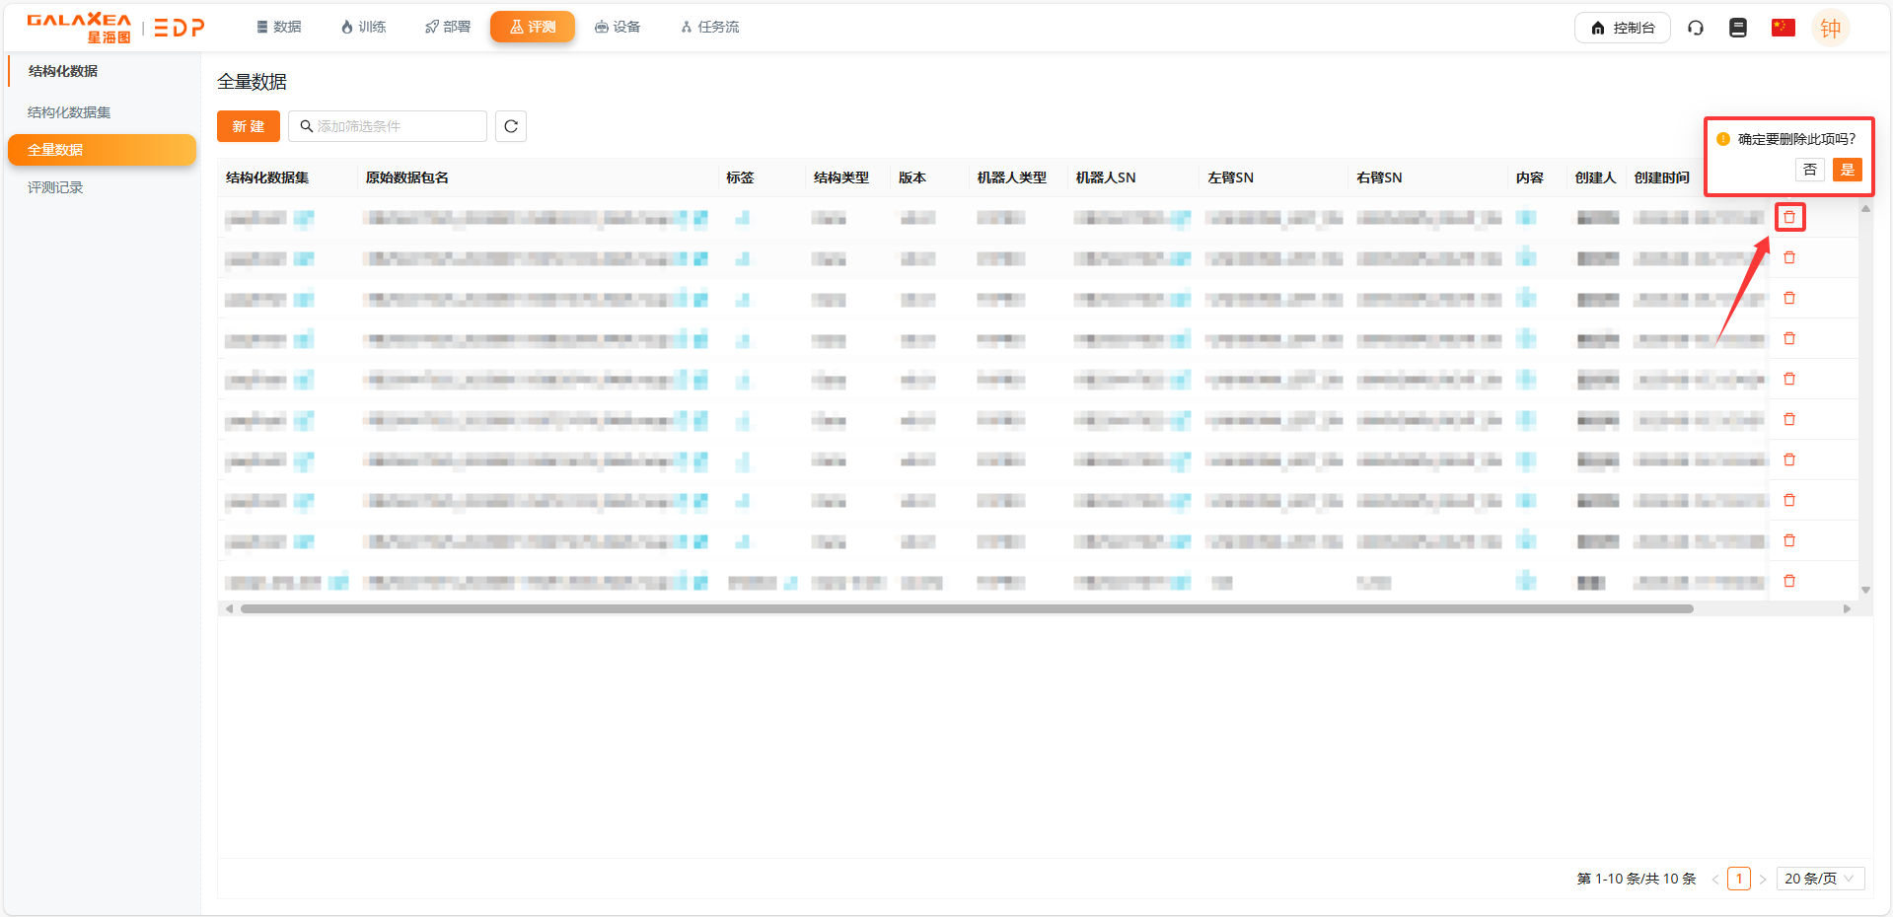This screenshot has width=1893, height=917.
Task: Confirm deletion by clicking 是
Action: 1847,170
